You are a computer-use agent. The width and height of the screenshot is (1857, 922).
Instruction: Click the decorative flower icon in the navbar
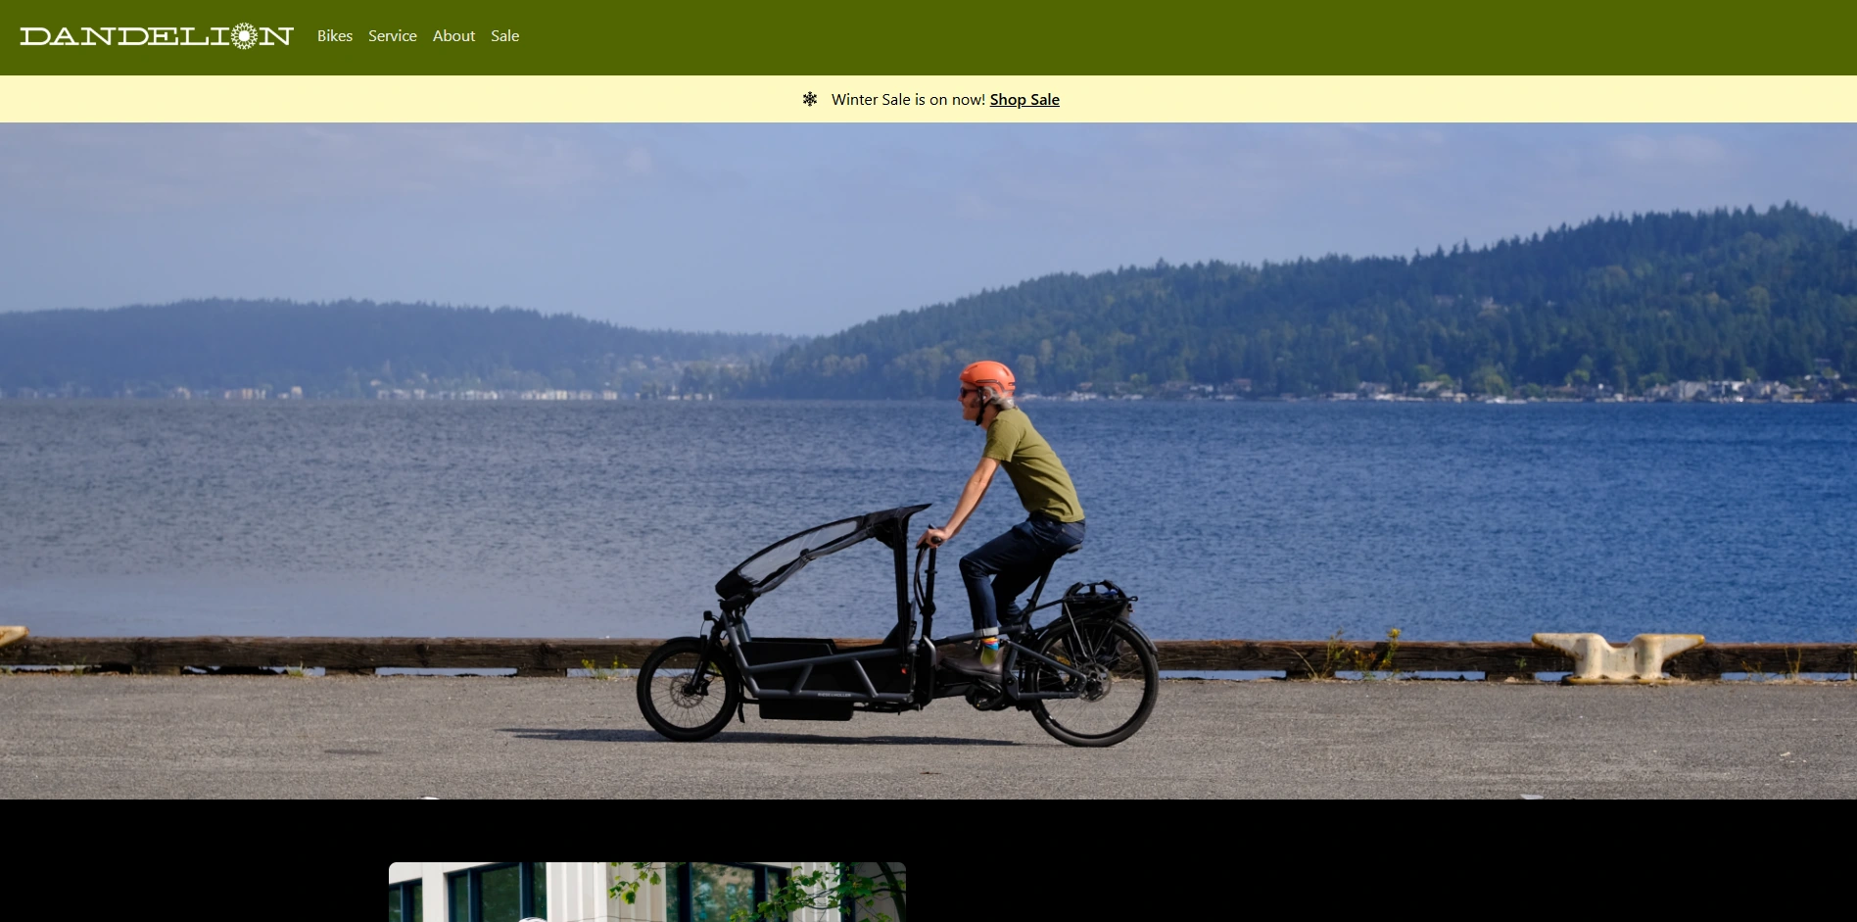click(243, 35)
